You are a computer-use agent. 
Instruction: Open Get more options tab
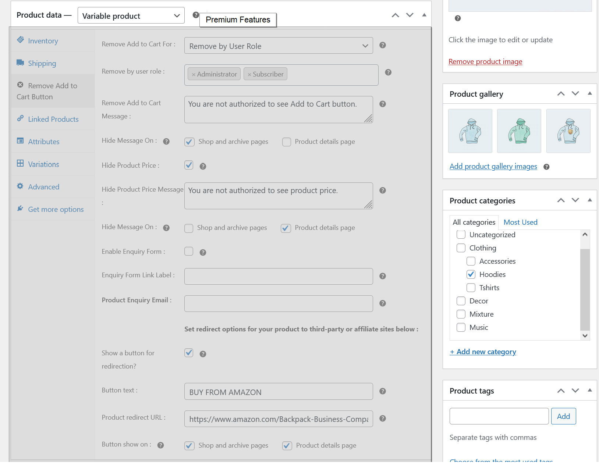point(56,209)
